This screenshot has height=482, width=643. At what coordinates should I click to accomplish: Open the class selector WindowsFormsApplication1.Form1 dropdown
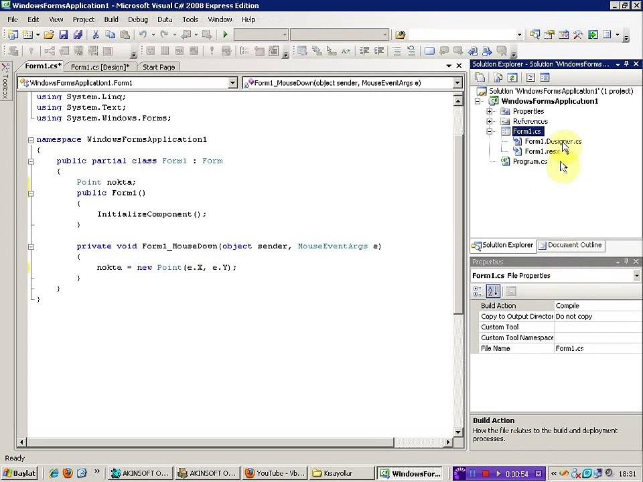pos(232,83)
